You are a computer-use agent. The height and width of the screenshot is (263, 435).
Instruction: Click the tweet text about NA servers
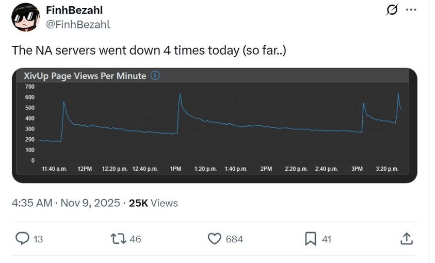coord(149,51)
